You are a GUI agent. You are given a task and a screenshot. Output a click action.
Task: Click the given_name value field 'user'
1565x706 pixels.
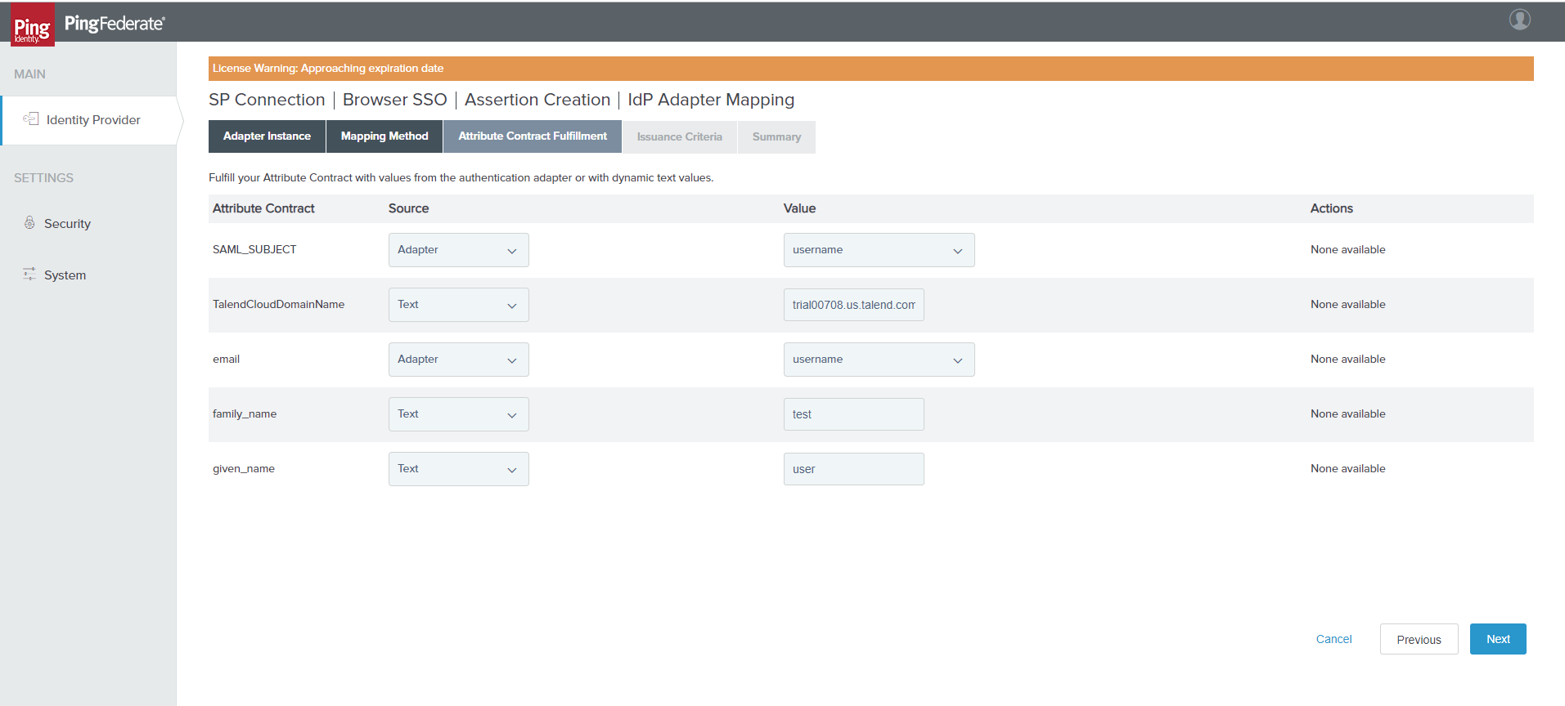pos(854,469)
